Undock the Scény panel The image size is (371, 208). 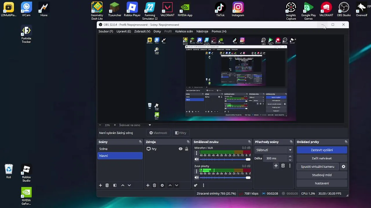[140, 142]
